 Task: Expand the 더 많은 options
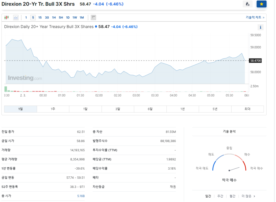coord(248,196)
